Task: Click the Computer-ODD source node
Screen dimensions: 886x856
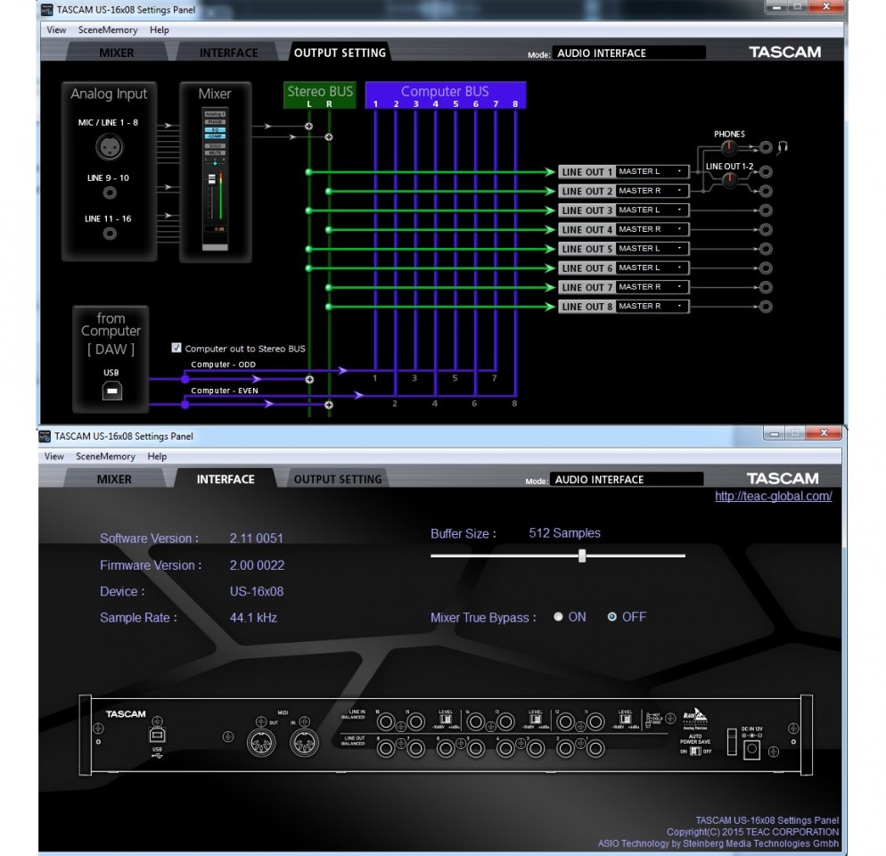Action: tap(185, 379)
